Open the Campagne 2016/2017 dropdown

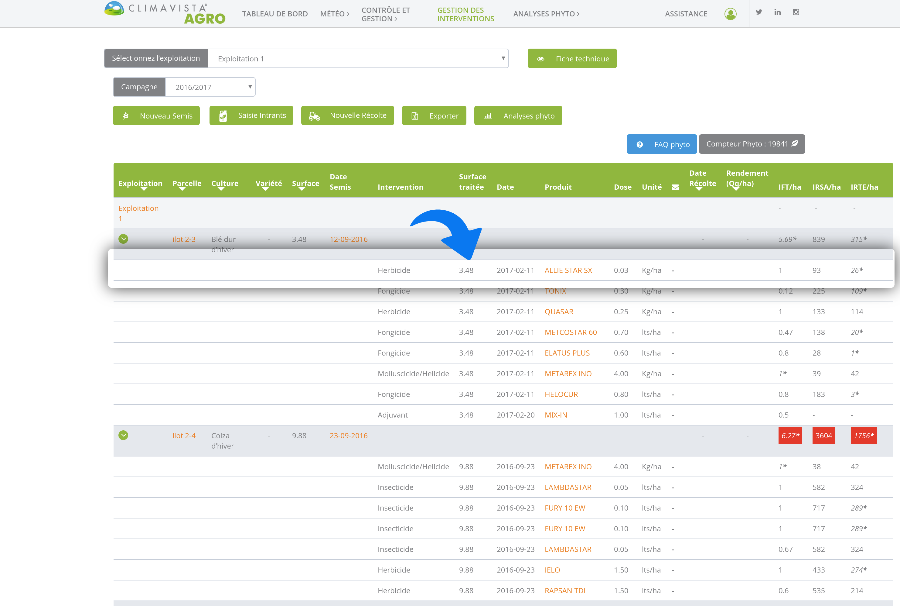click(x=210, y=87)
